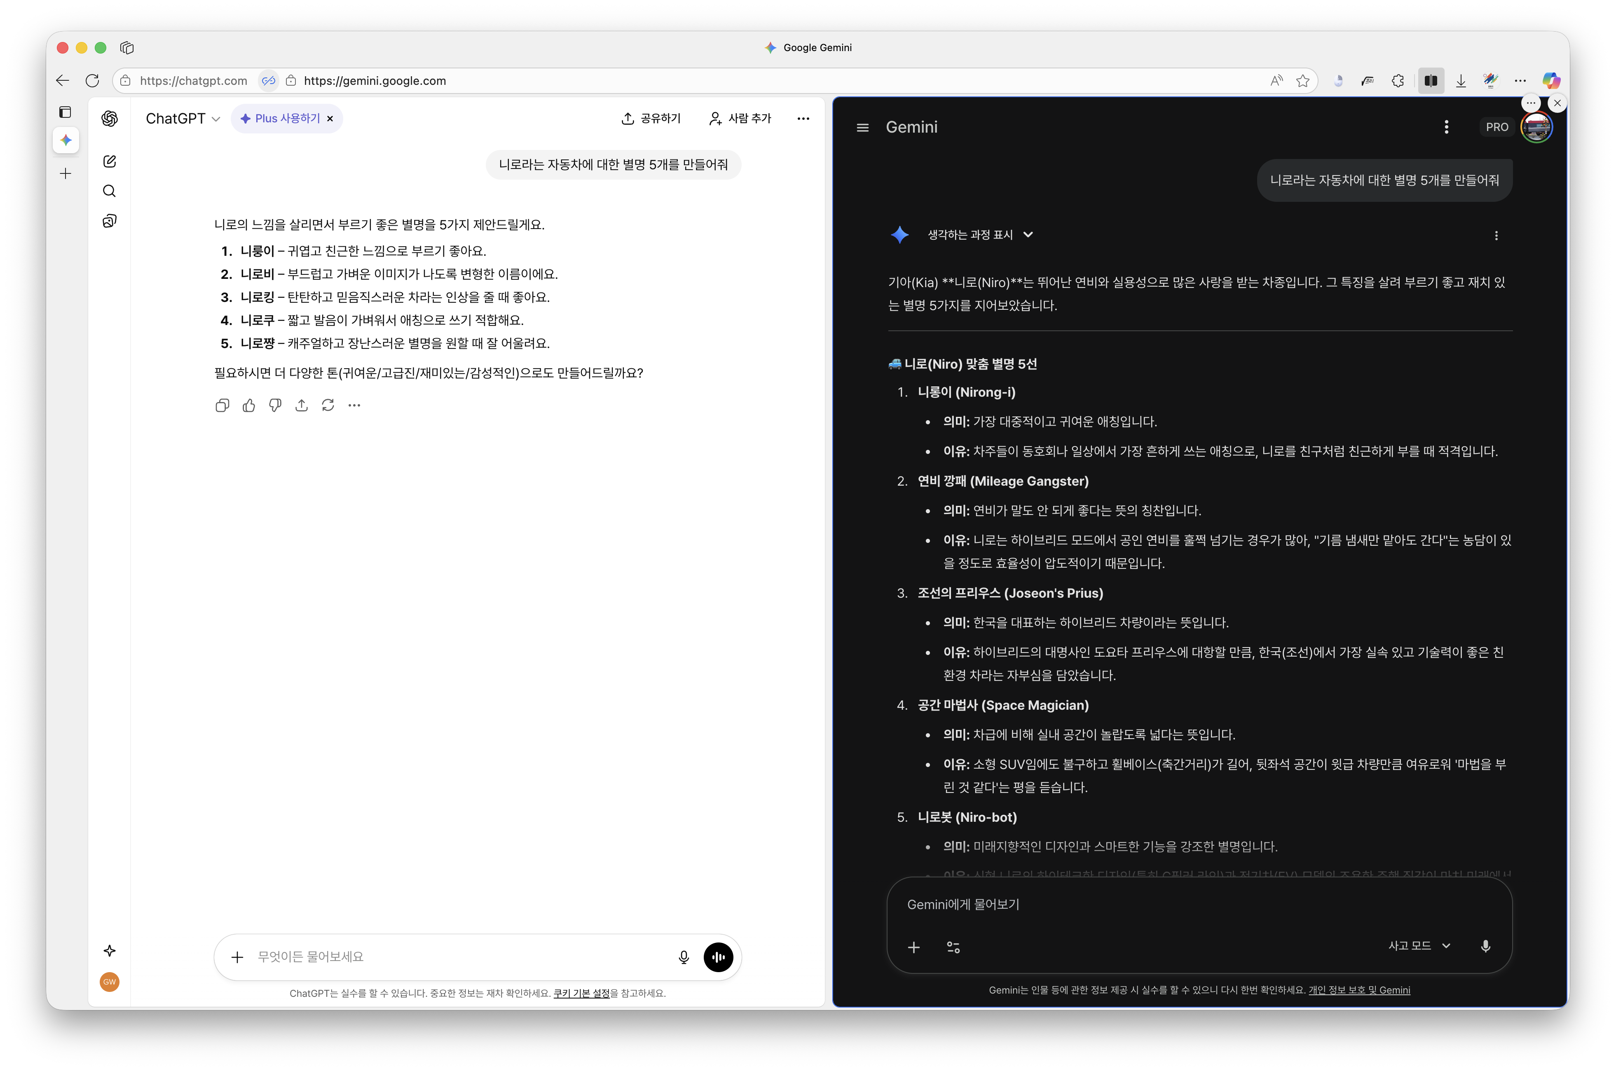Thumbs up the ChatGPT response
The height and width of the screenshot is (1071, 1616).
click(x=248, y=406)
